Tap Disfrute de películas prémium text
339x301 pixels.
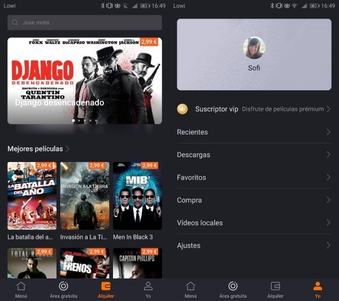282,109
